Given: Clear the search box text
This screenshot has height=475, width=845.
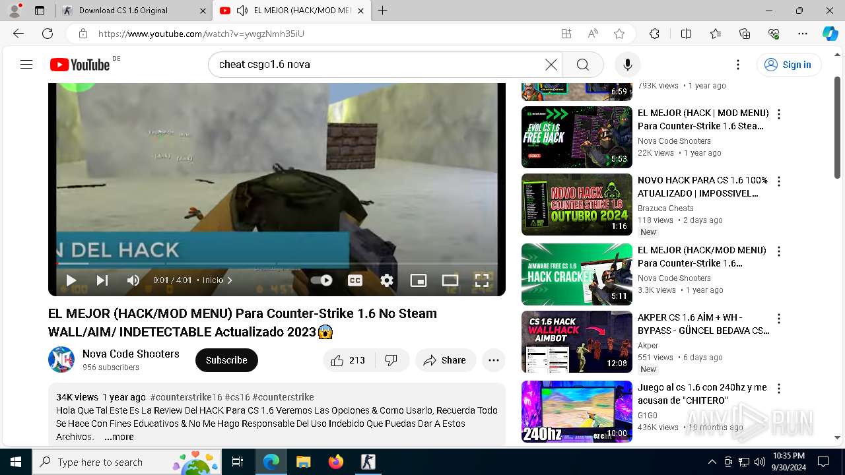Looking at the screenshot, I should tap(551, 65).
